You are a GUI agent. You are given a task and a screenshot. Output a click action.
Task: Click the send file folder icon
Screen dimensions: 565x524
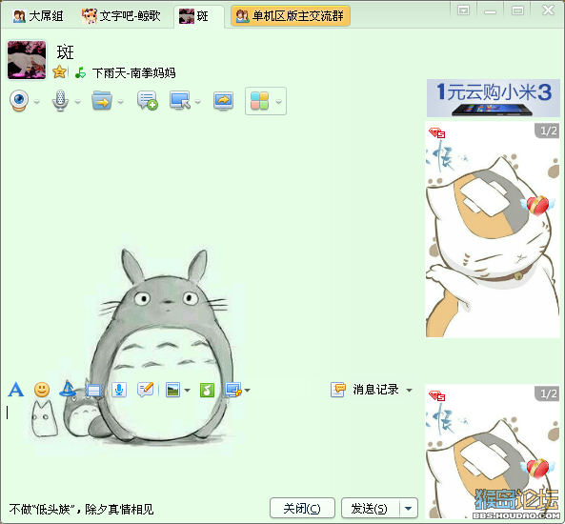(x=102, y=101)
